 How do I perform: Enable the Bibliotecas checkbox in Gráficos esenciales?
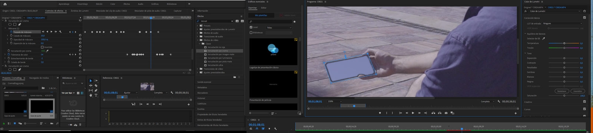click(x=251, y=33)
